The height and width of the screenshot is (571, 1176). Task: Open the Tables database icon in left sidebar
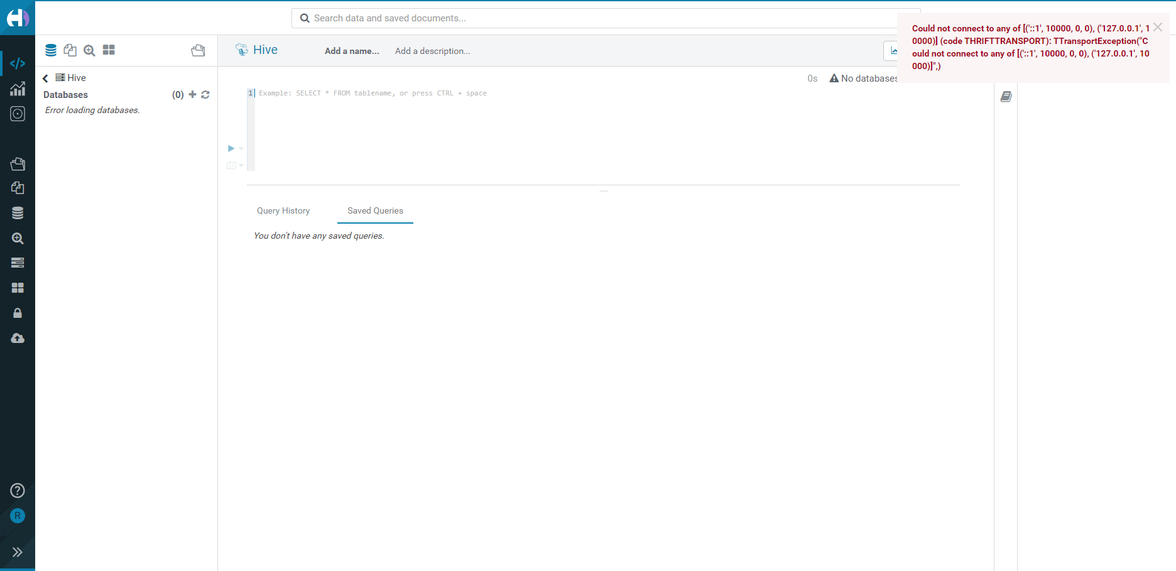click(18, 213)
